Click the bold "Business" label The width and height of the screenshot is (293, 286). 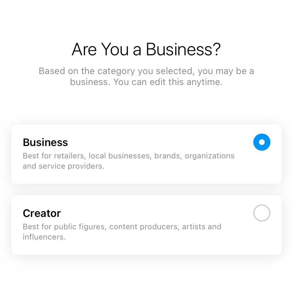[x=45, y=142]
